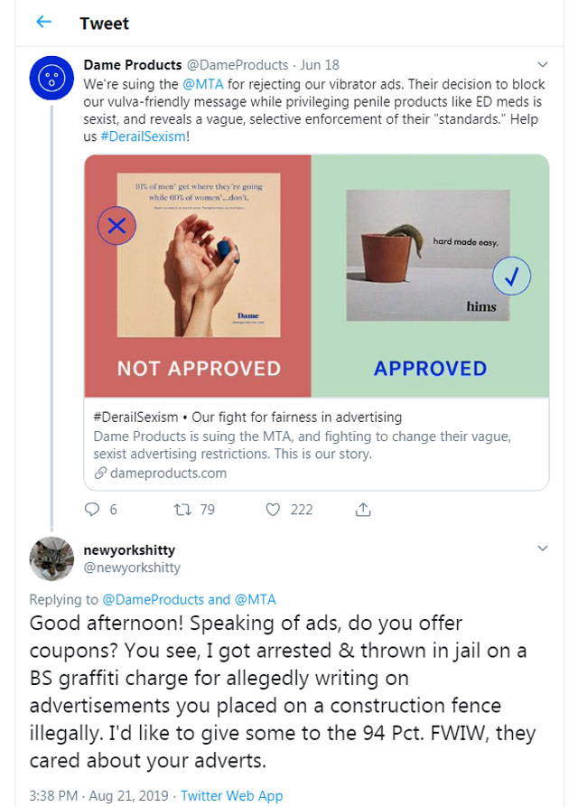Click the newyorkshitty display name

129,549
